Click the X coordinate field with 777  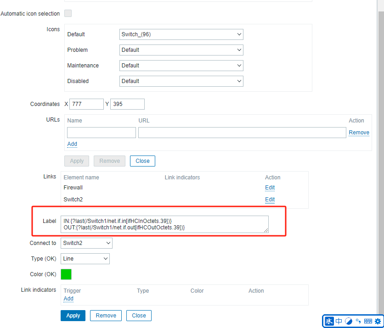tap(86, 104)
